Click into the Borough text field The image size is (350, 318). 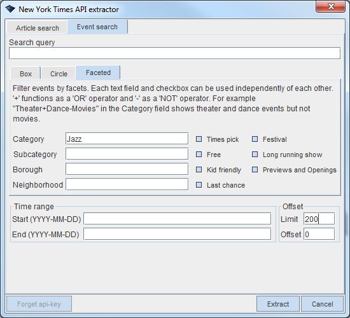click(127, 169)
